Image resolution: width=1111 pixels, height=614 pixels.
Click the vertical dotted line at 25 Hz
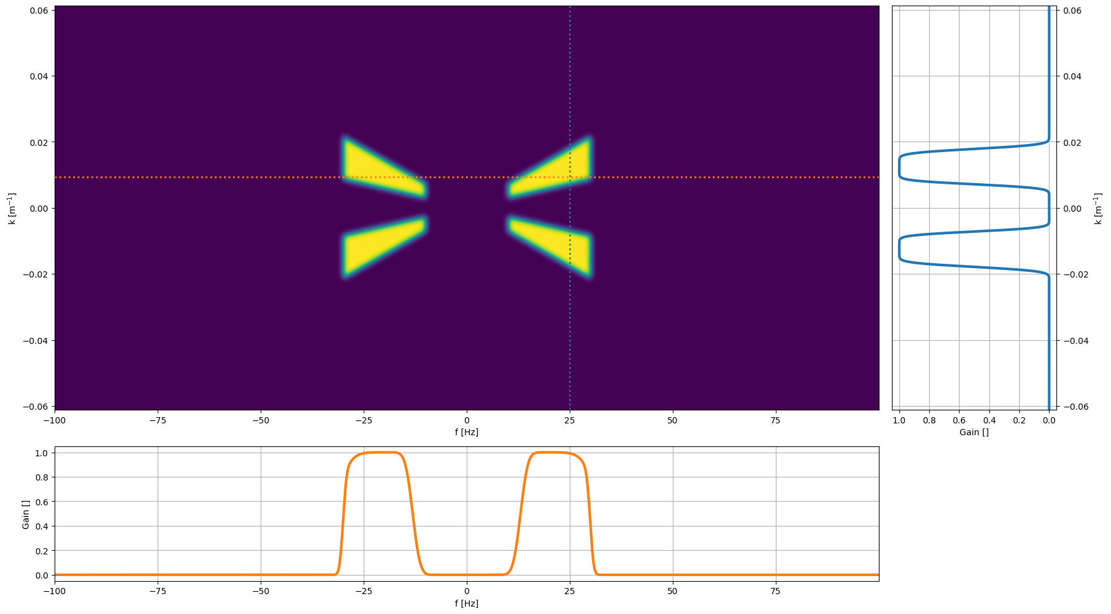[570, 208]
